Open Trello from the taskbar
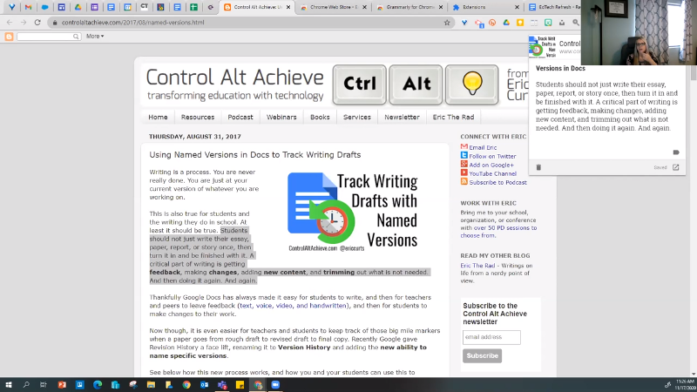This screenshot has height=392, width=697. point(79,385)
